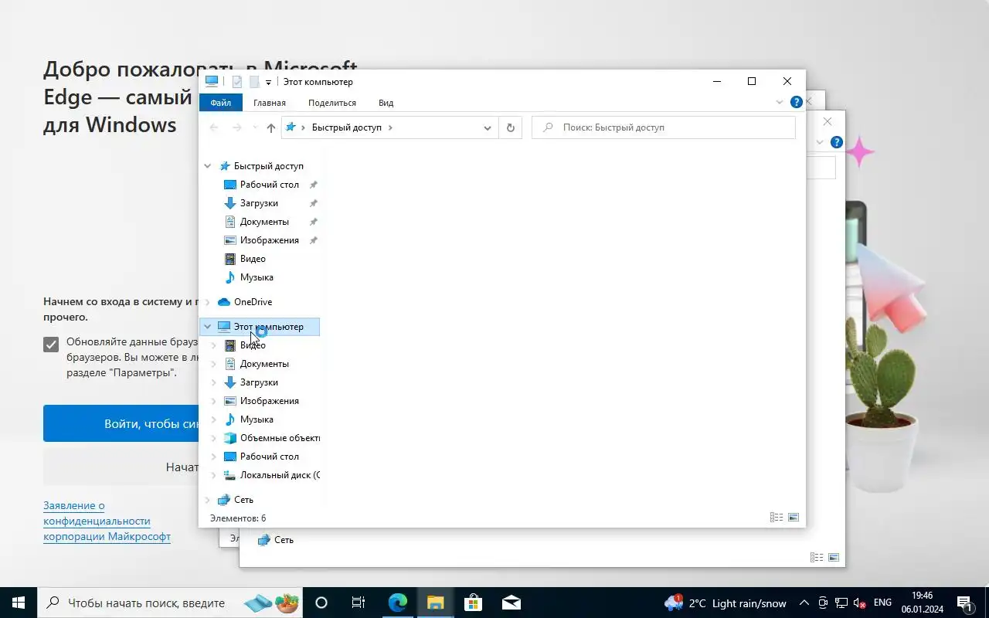
Task: Open the Mail app from the taskbar
Action: point(511,603)
